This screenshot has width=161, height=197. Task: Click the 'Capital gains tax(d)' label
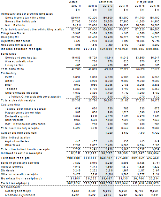[18, 191]
